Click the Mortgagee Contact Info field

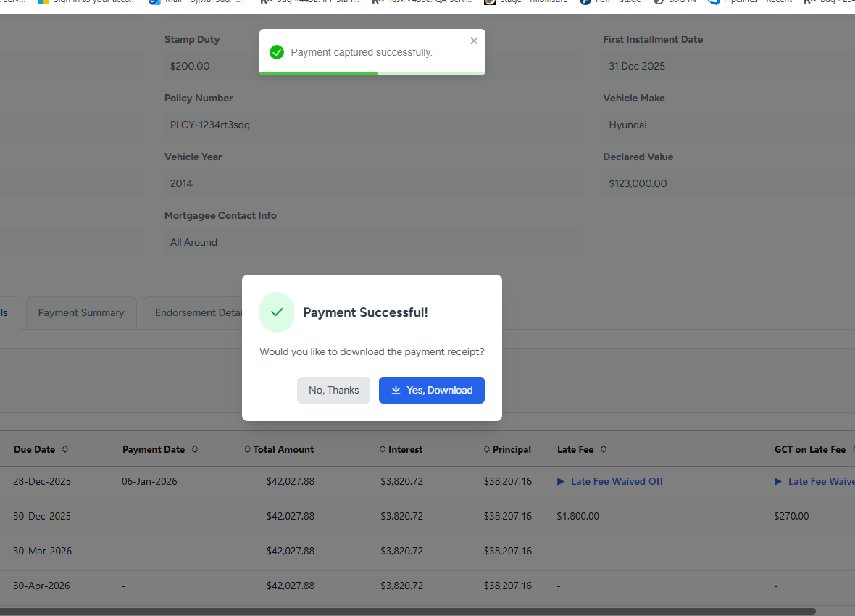373,242
